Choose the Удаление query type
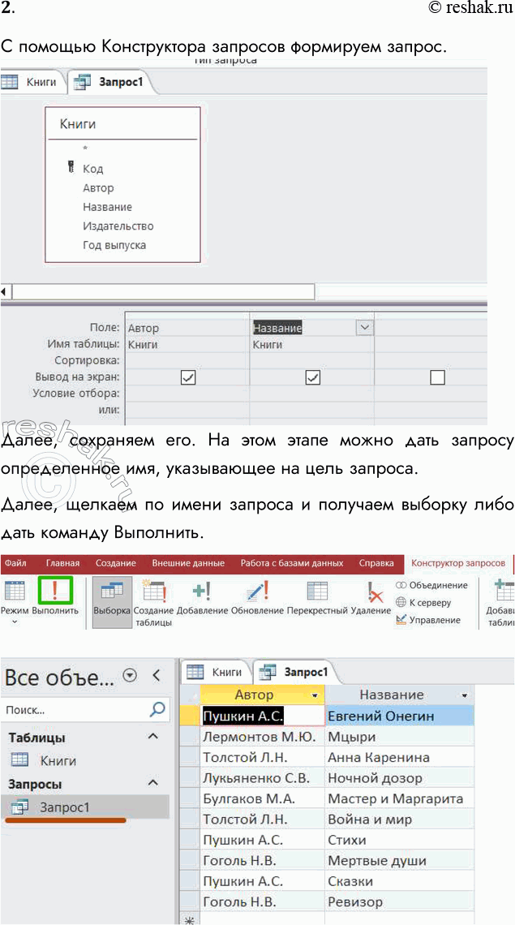The image size is (515, 925). [371, 599]
